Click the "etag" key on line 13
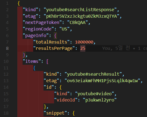Viewport: 147px width, 117px height. (x=51, y=81)
